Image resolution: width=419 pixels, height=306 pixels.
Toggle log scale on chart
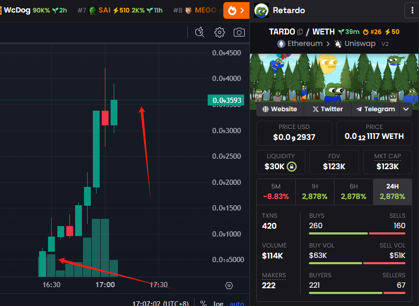click(218, 303)
